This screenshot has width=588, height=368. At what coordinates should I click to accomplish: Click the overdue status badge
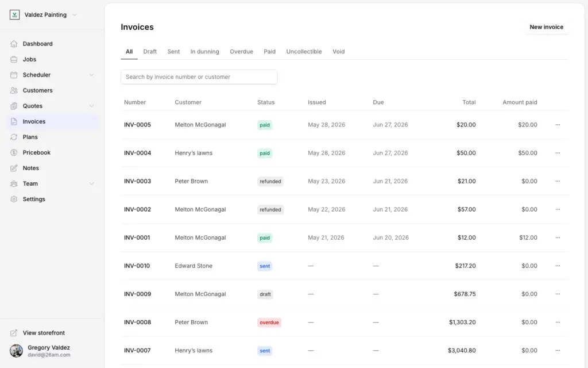pyautogui.click(x=269, y=323)
